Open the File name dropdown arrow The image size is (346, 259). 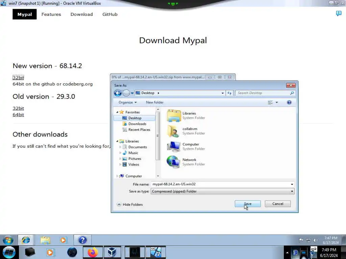coord(292,184)
